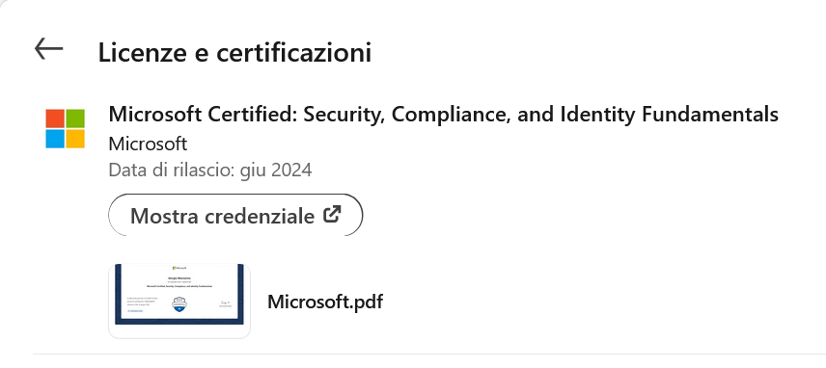826x368 pixels.
Task: Click the external link icon beside Mostra credenziale
Action: pyautogui.click(x=332, y=214)
